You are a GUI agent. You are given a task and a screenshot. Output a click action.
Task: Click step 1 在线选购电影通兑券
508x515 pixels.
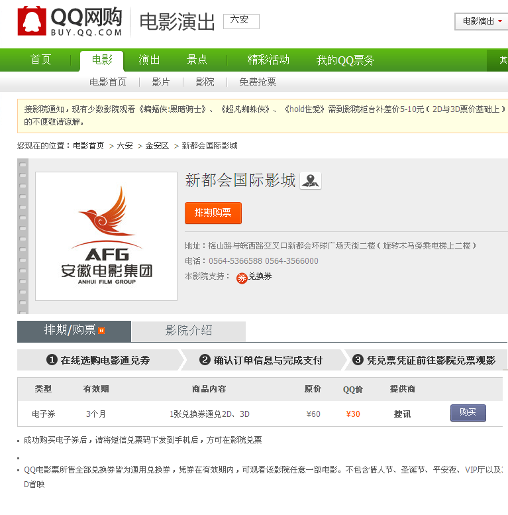pos(98,360)
